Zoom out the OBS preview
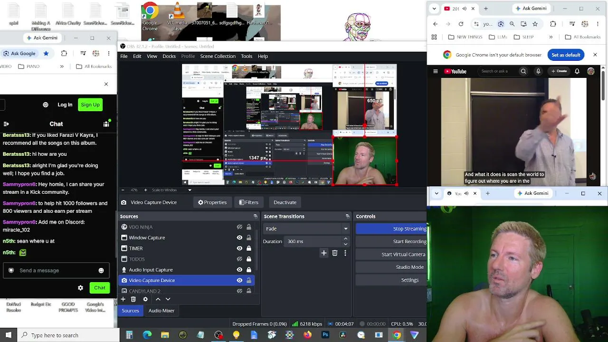Viewport: 608px width, 342px height. coord(123,190)
